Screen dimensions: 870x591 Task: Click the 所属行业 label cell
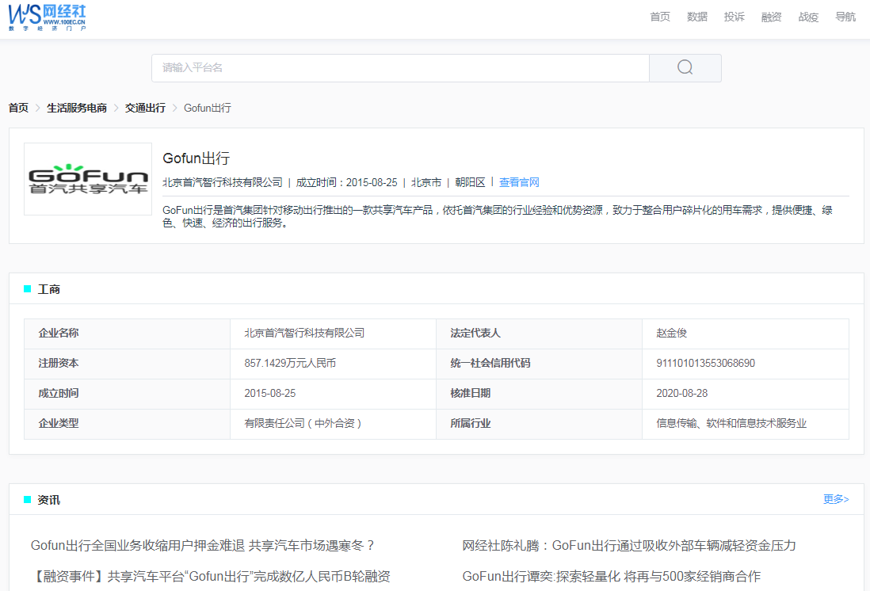pos(539,423)
